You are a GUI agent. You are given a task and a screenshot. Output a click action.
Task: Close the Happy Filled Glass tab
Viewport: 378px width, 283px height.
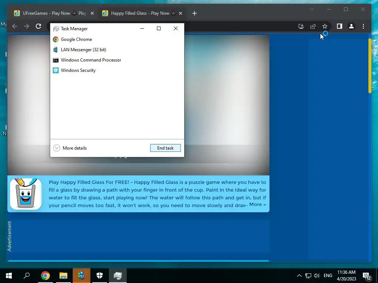[180, 14]
